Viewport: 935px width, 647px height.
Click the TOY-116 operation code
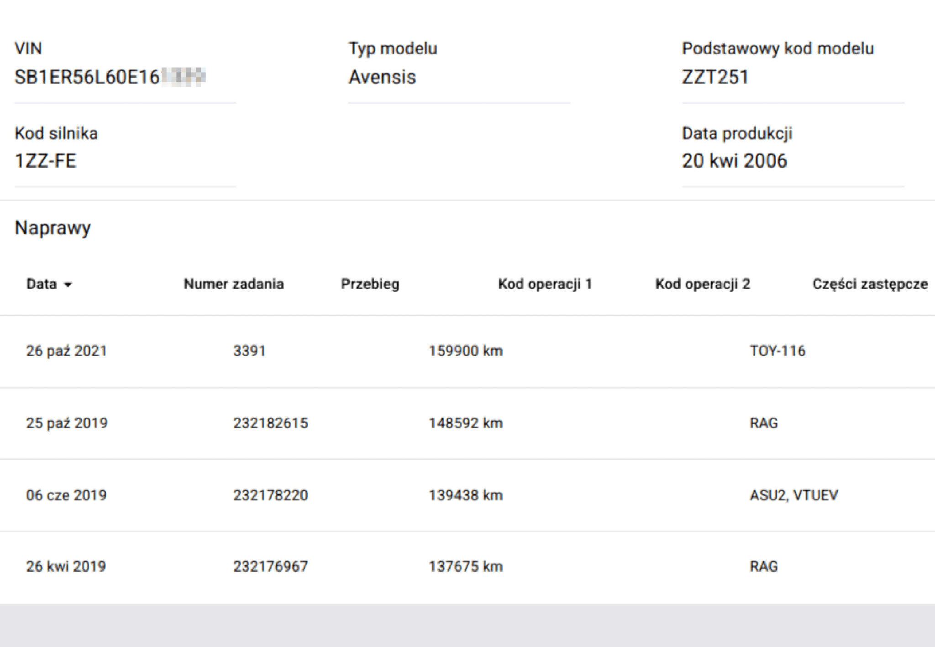[x=777, y=351]
